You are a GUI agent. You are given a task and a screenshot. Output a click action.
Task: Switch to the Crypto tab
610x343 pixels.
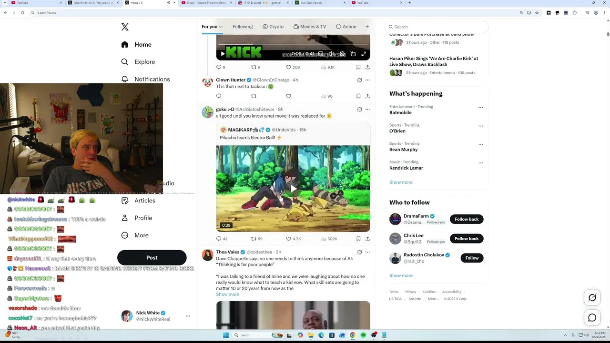pos(273,27)
